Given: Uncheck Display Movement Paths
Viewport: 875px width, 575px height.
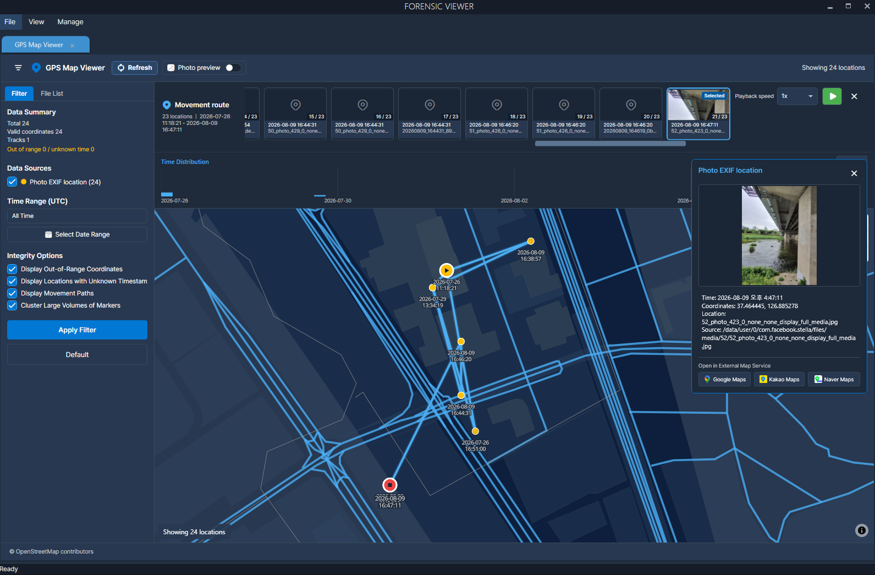Looking at the screenshot, I should click(x=12, y=293).
